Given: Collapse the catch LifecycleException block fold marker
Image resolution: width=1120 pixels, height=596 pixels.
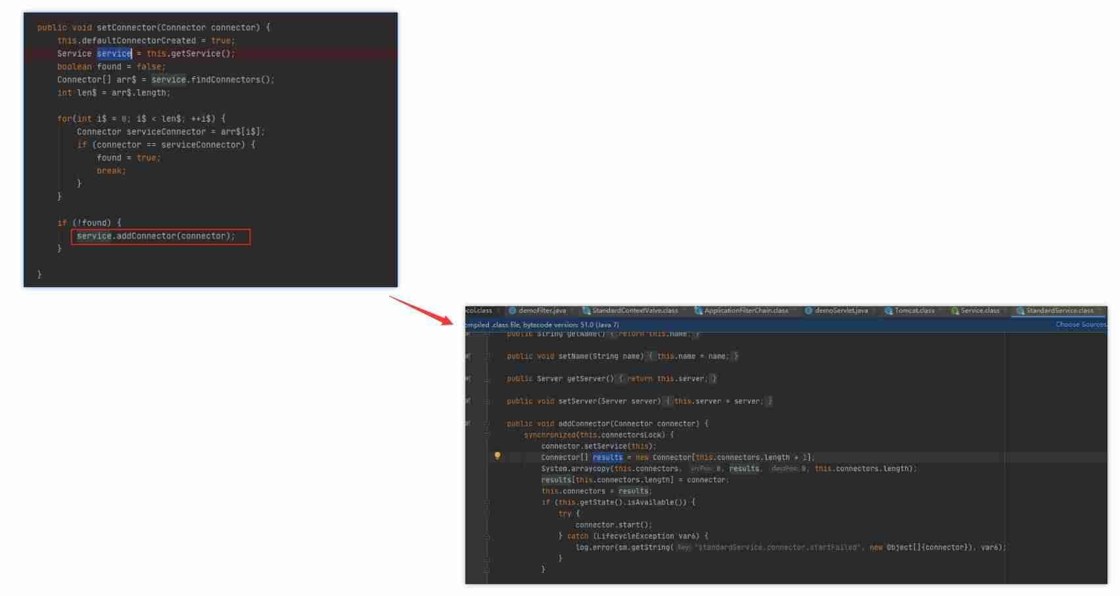Looking at the screenshot, I should click(487, 536).
